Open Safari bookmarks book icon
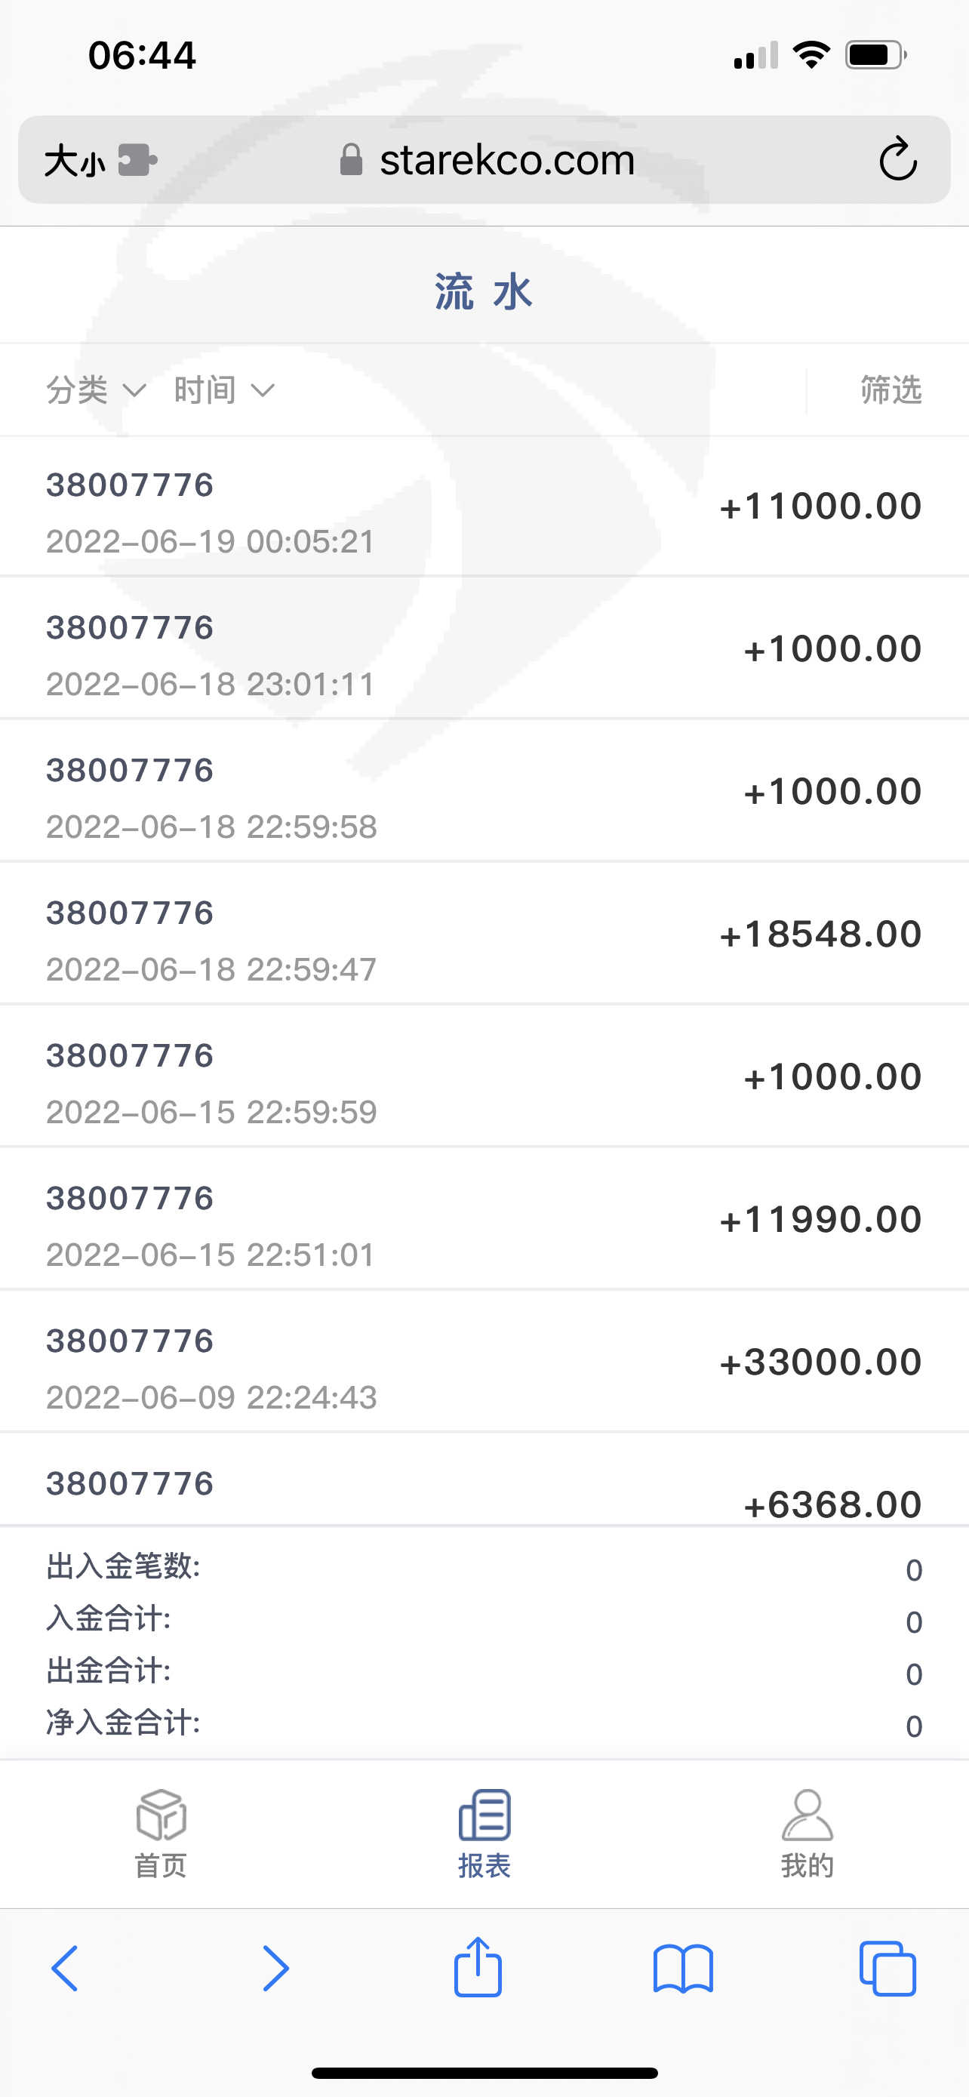Screen dimensions: 969x2097 pyautogui.click(x=683, y=1969)
